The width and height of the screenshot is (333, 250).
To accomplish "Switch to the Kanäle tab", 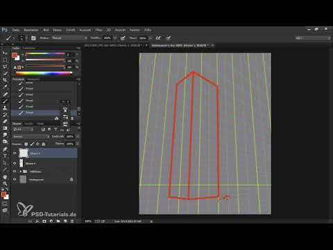I will [x=29, y=124].
